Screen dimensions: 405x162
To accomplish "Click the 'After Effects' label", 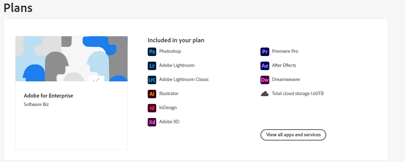I will click(x=284, y=66).
